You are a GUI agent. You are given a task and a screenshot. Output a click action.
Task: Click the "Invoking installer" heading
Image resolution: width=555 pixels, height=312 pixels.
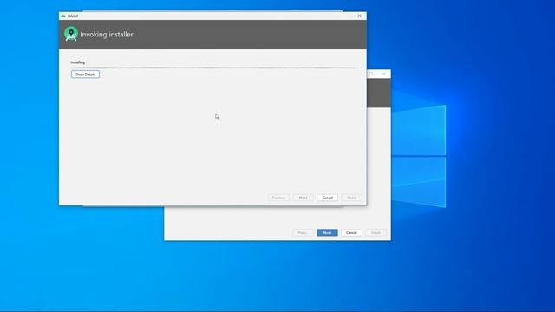(107, 35)
